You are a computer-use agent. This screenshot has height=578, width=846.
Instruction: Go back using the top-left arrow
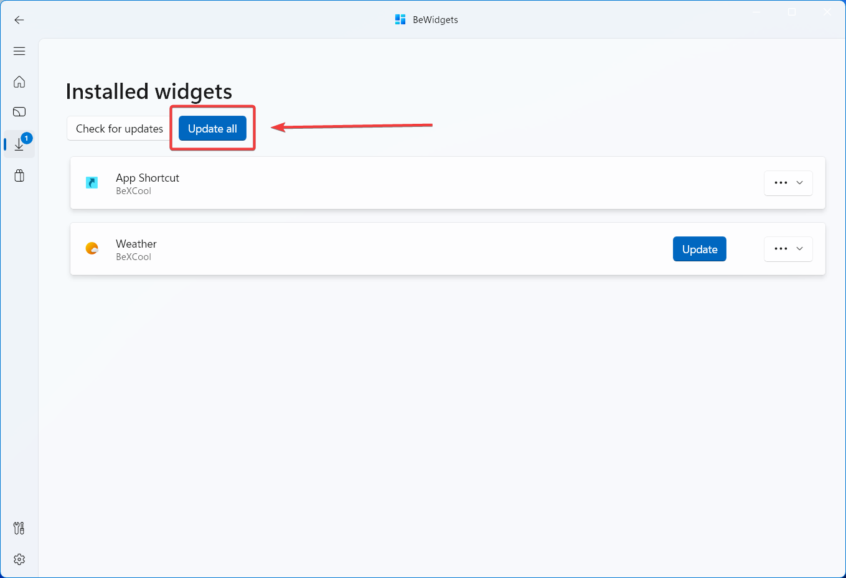19,20
